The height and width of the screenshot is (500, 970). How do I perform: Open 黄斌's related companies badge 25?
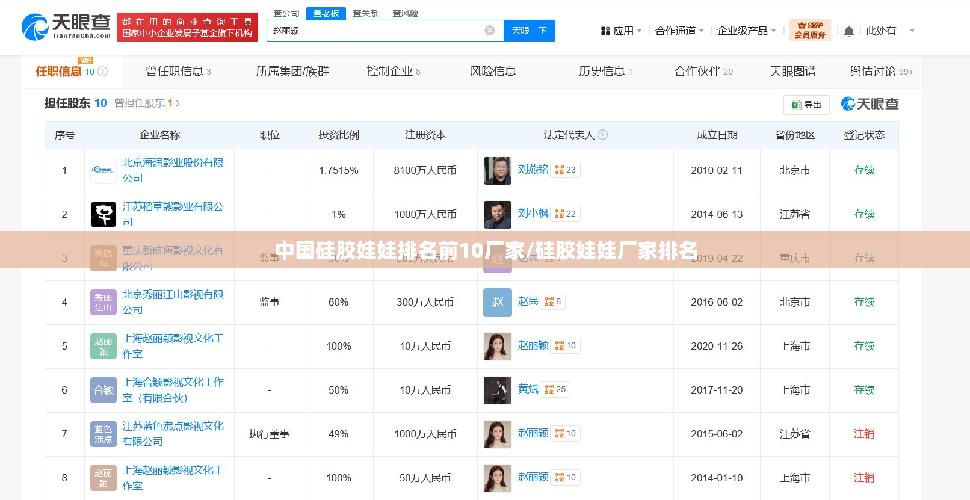tap(555, 389)
